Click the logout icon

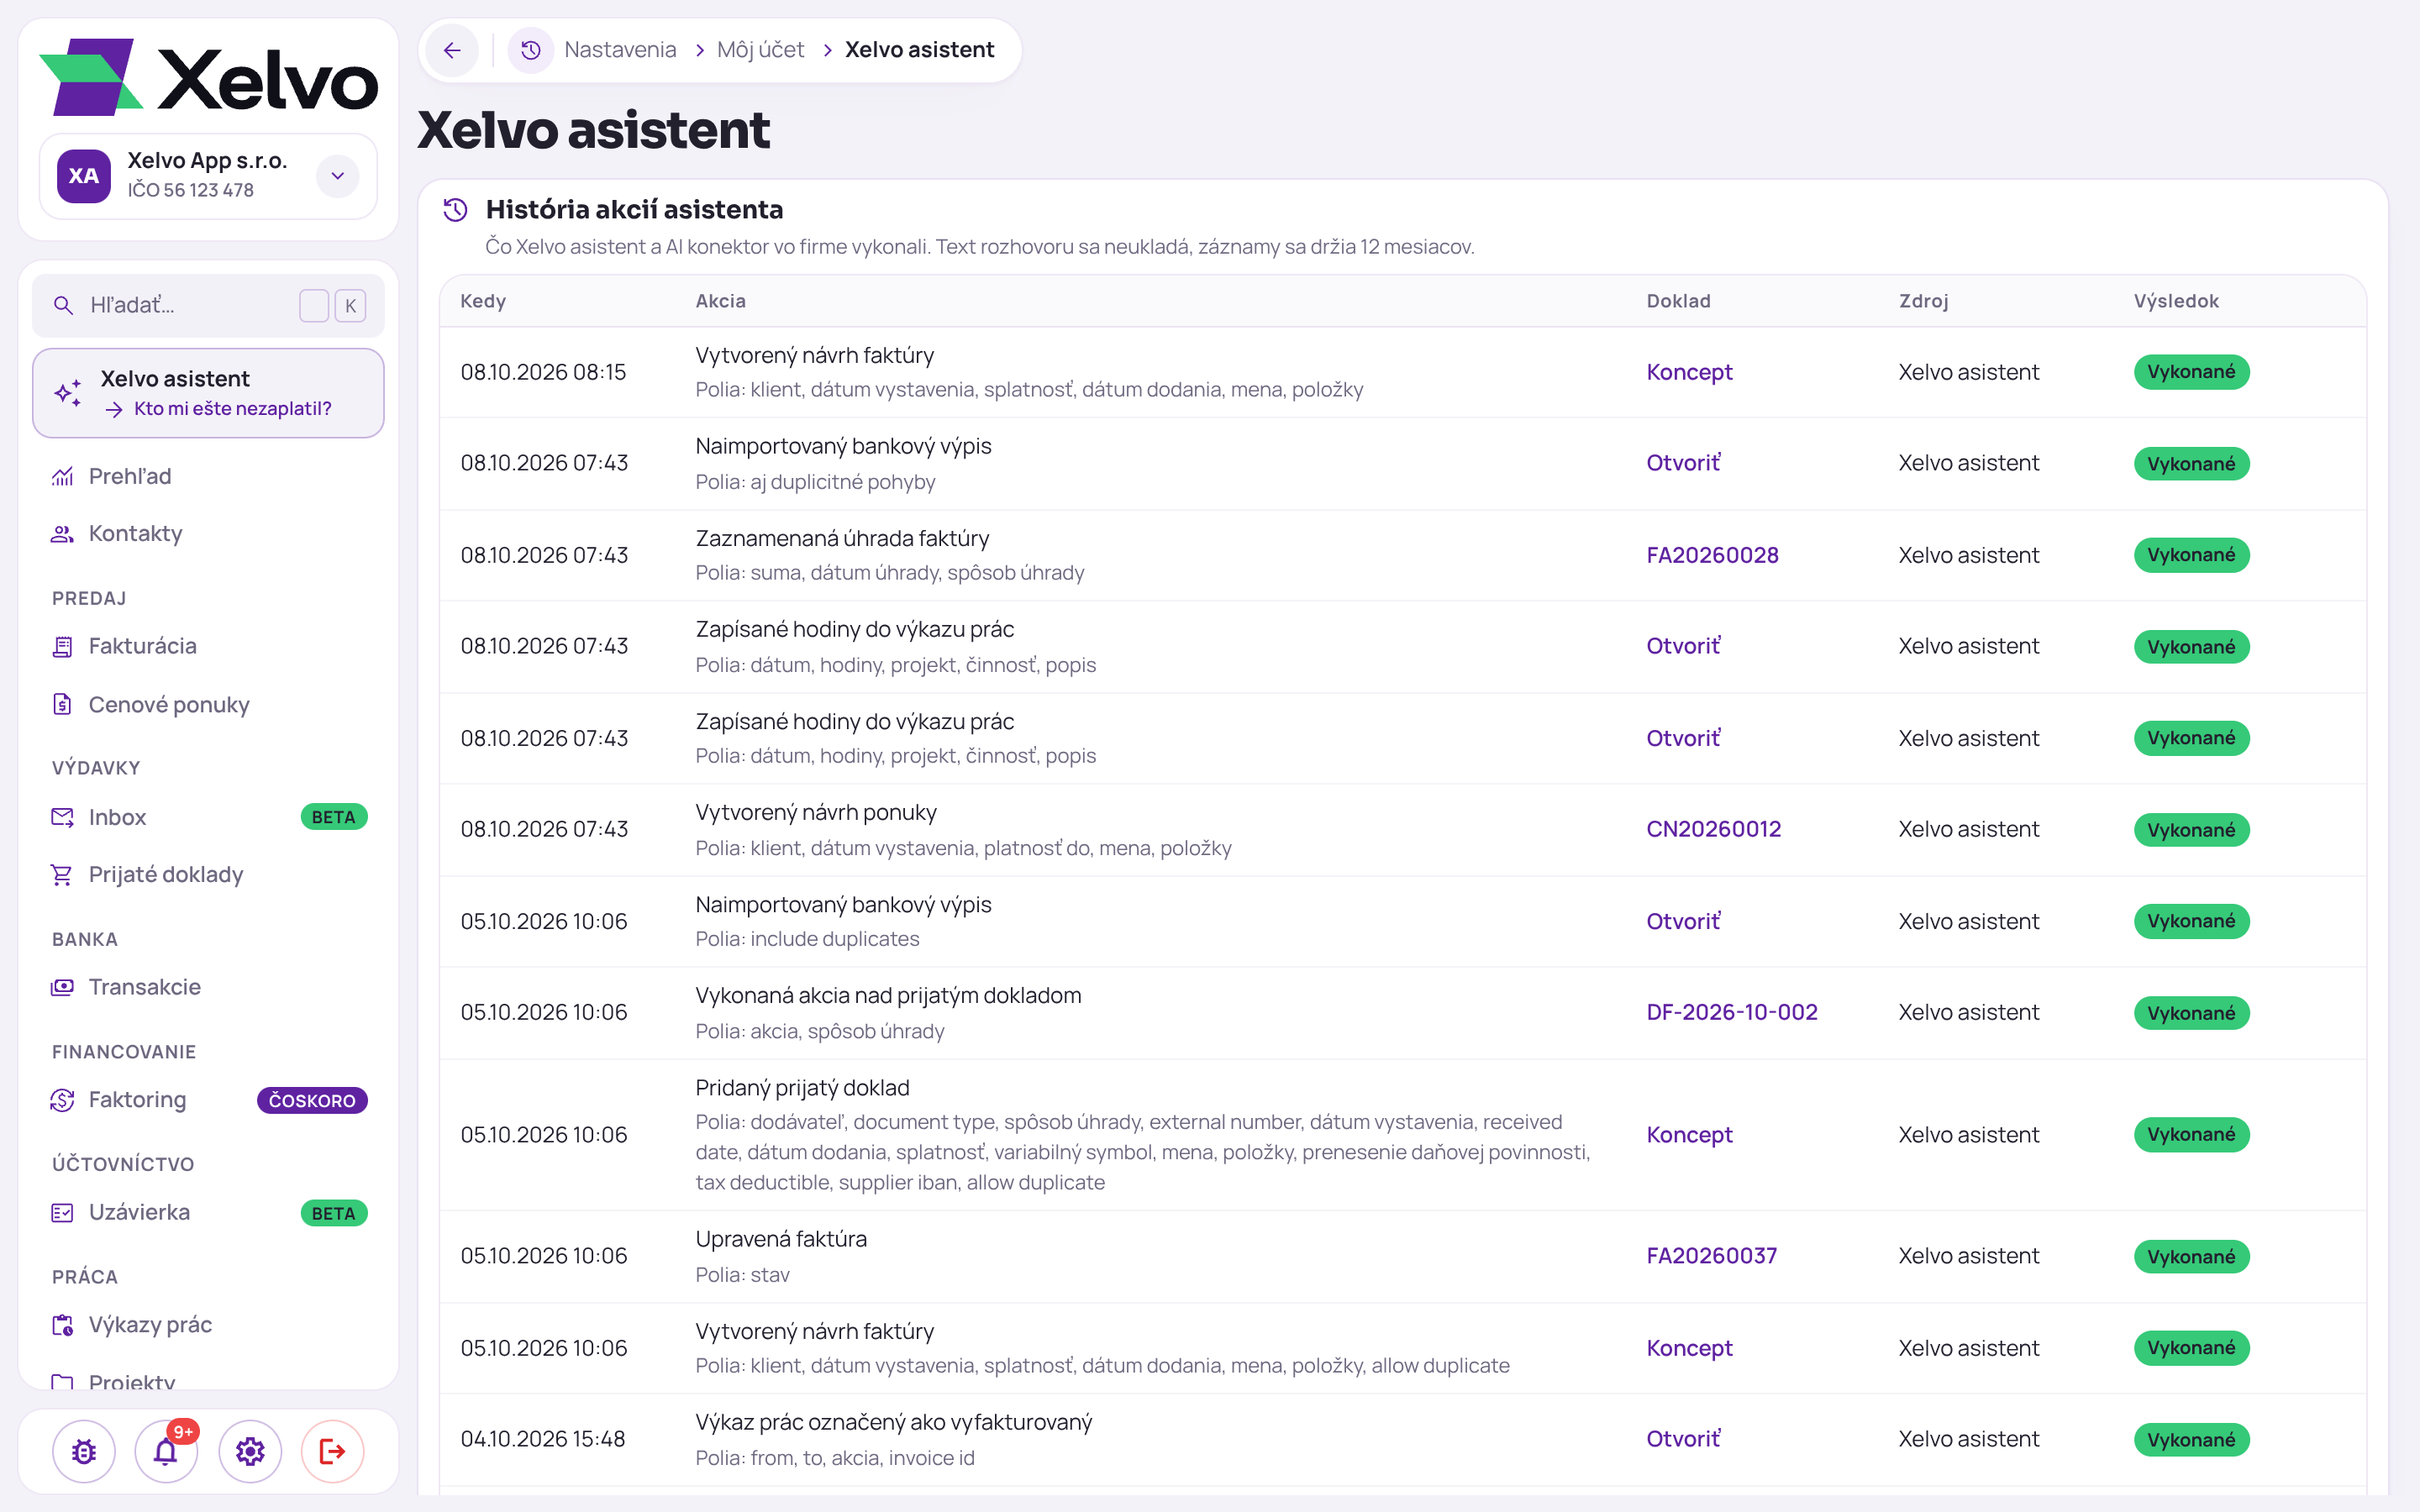[332, 1451]
